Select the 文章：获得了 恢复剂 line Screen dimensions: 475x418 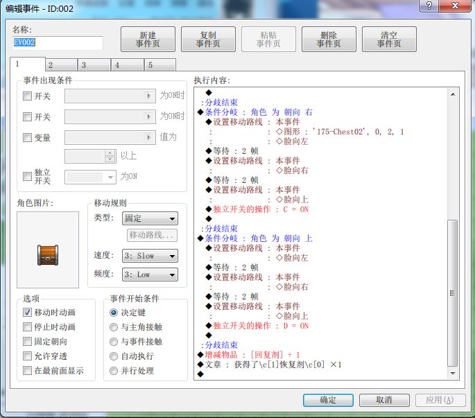(x=270, y=365)
